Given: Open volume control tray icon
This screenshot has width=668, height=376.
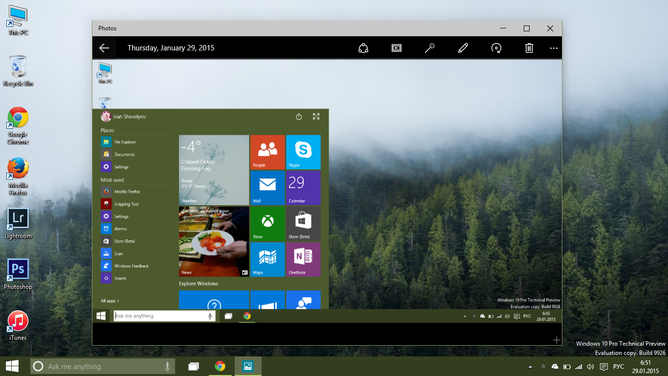Looking at the screenshot, I should pos(590,367).
